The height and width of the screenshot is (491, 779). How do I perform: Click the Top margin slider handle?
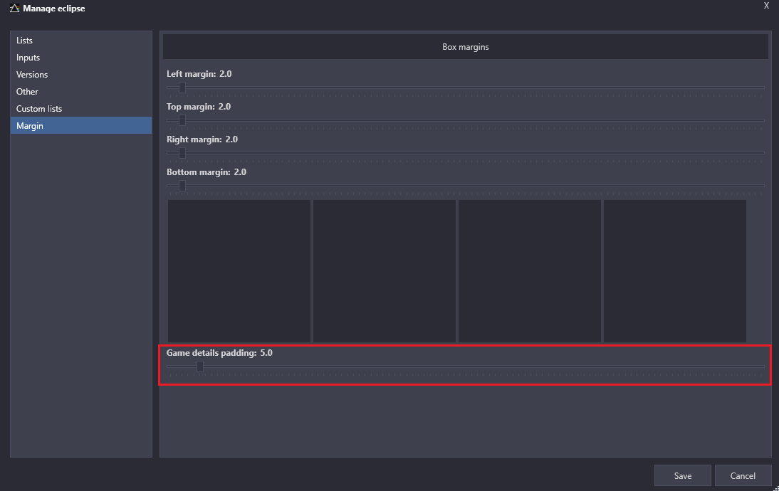tap(182, 120)
